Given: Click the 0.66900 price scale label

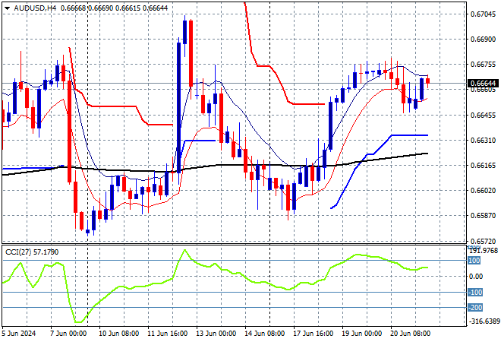Looking at the screenshot, I should click(483, 39).
